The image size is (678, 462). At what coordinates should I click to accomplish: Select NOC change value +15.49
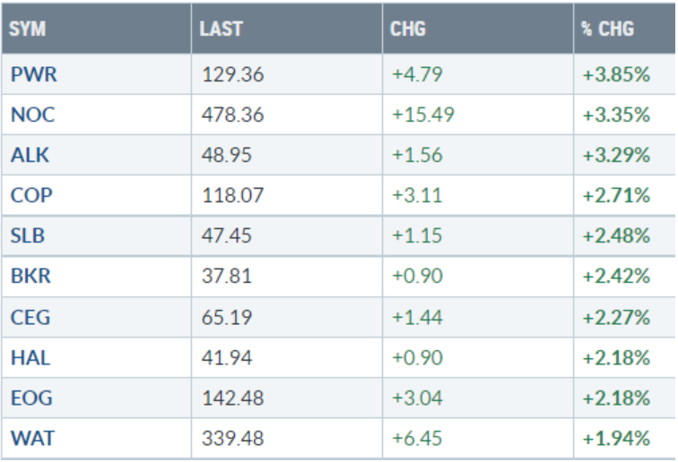[423, 115]
